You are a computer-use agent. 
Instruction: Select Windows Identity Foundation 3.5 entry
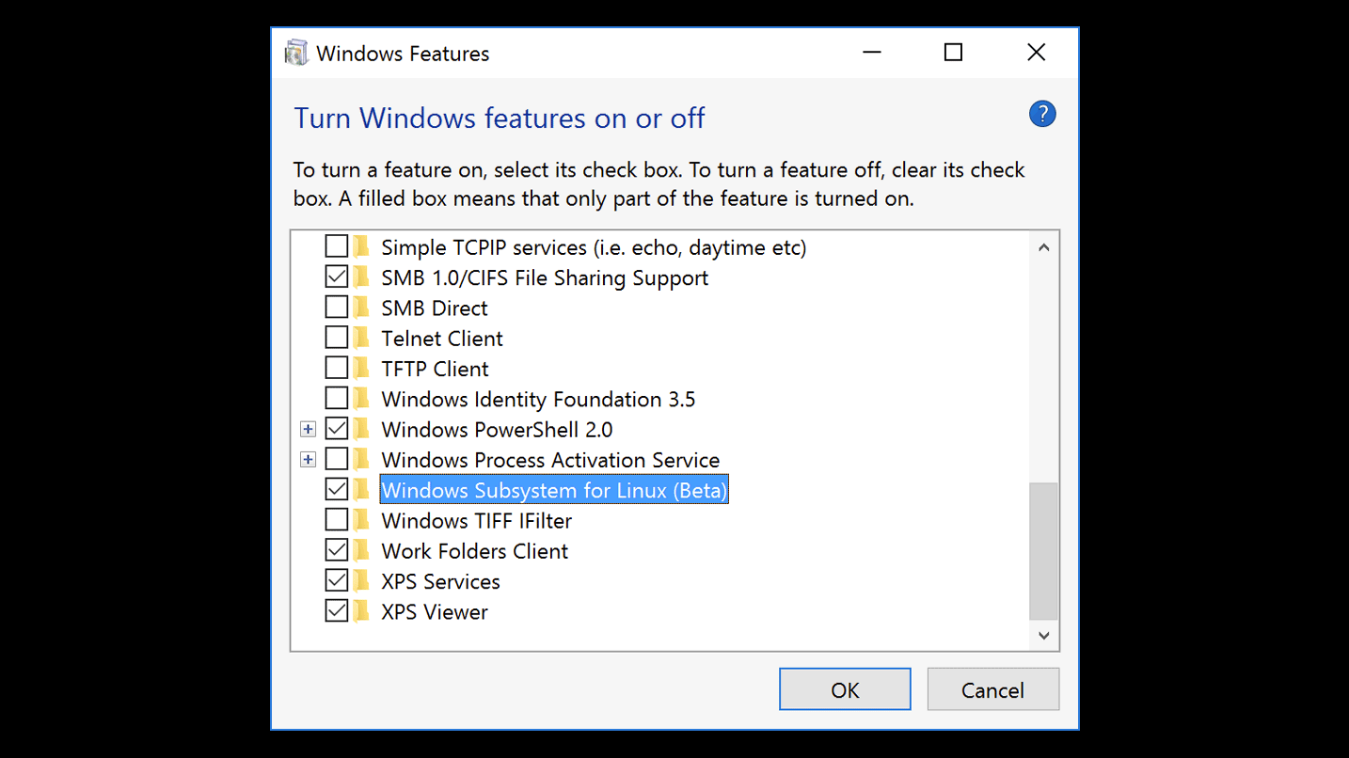coord(538,400)
